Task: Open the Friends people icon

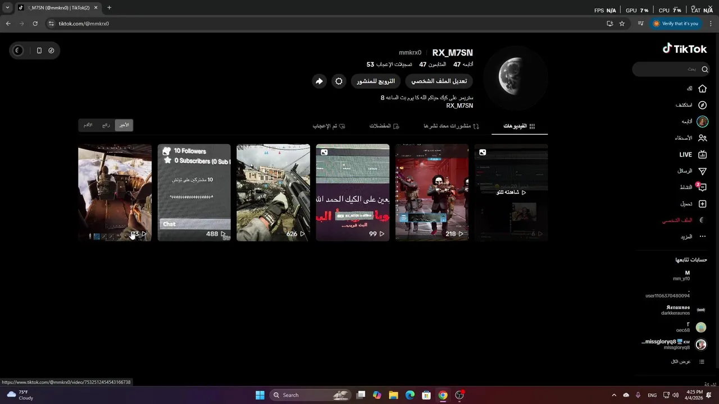Action: click(x=702, y=138)
